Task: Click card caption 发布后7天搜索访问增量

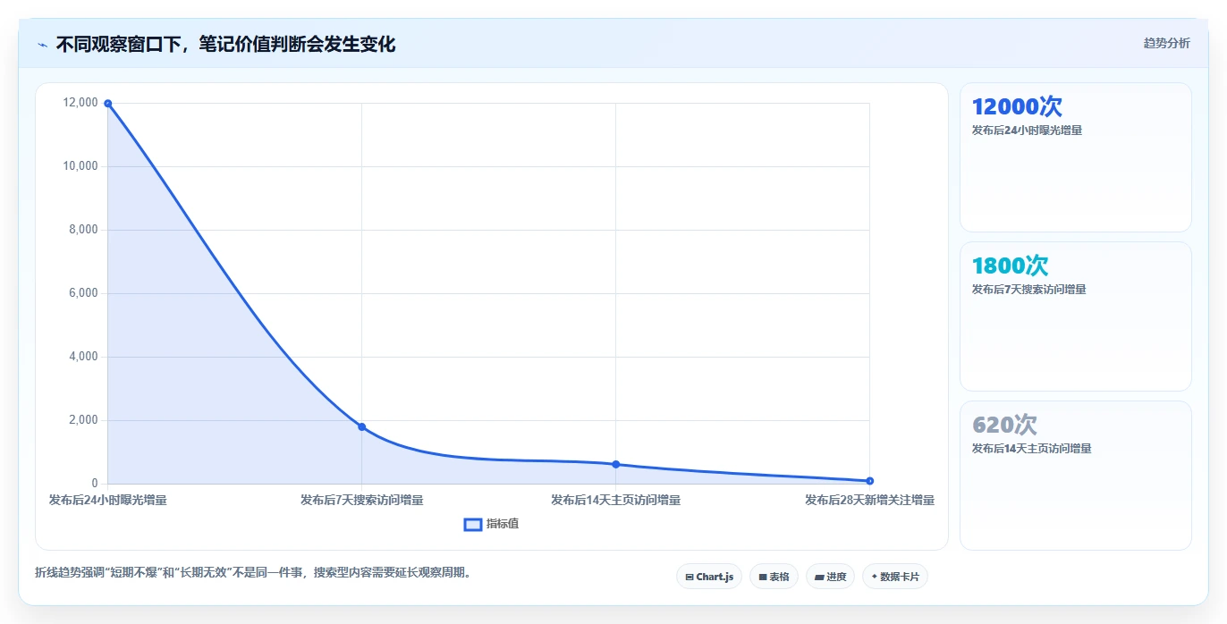Action: tap(1028, 290)
